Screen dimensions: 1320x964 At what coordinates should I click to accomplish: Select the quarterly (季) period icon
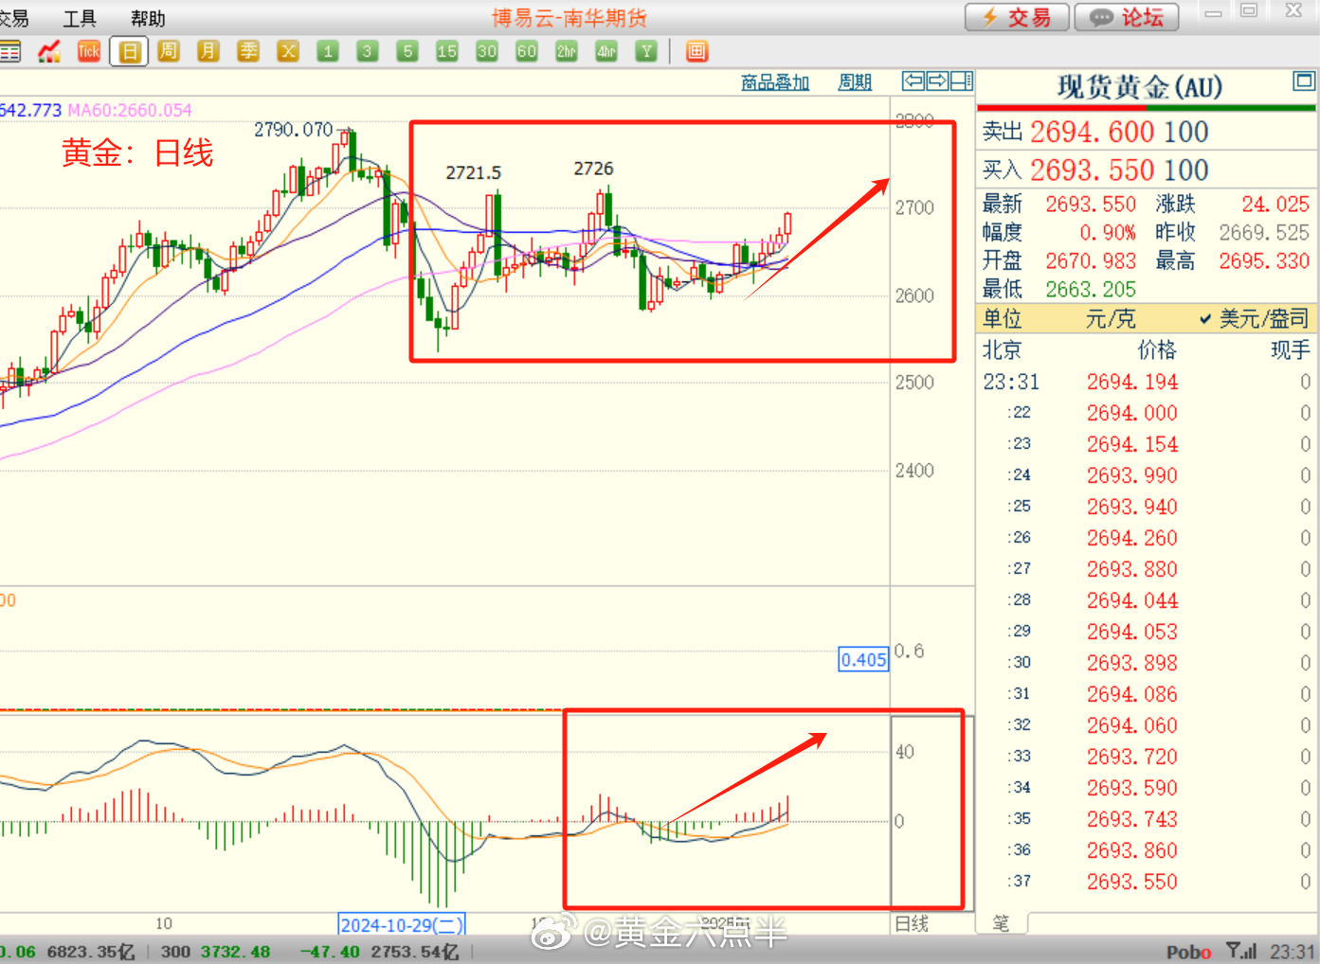coord(248,51)
